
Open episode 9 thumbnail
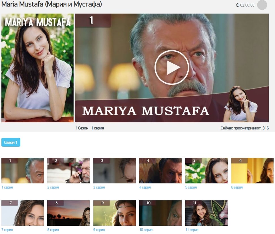[x=115, y=213]
